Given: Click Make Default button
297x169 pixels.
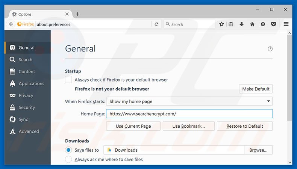Looking at the screenshot, I should (256, 89).
